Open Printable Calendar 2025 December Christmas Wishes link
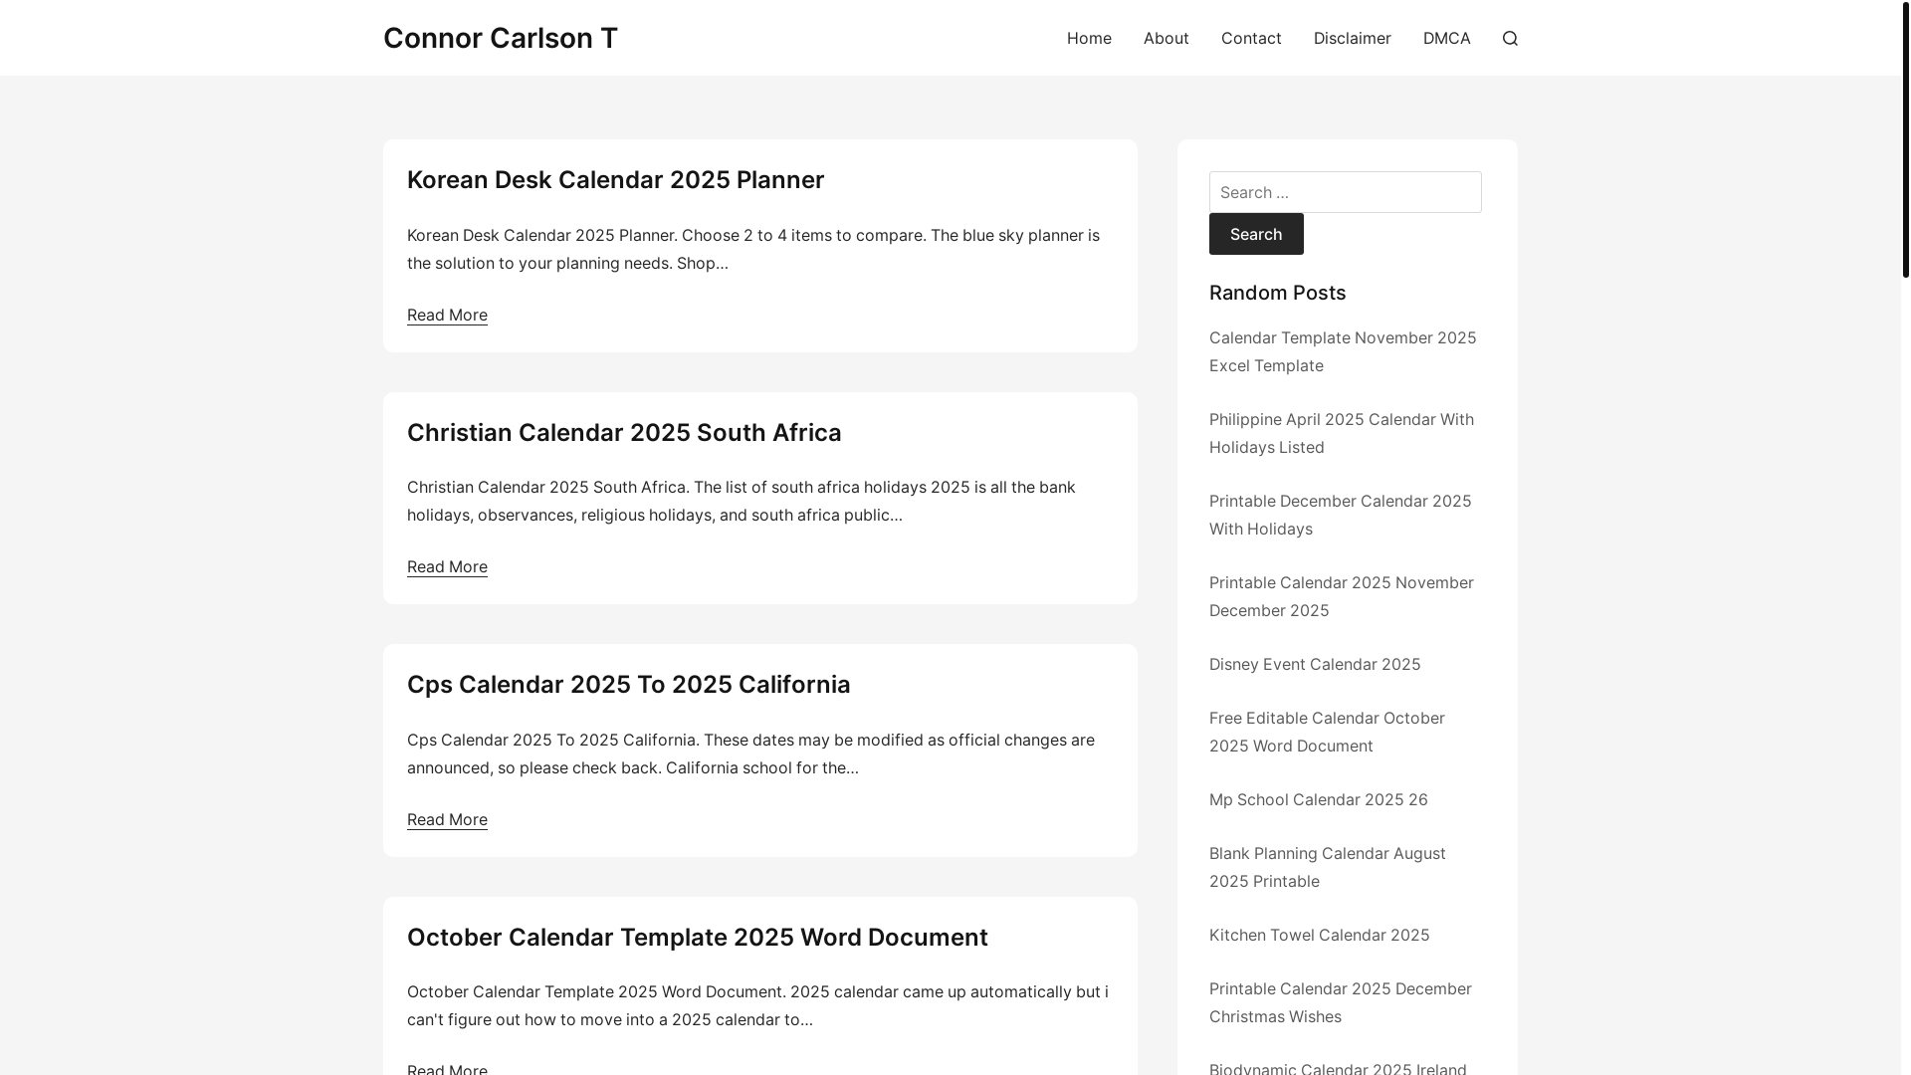Viewport: 1911px width, 1075px height. point(1340,1002)
